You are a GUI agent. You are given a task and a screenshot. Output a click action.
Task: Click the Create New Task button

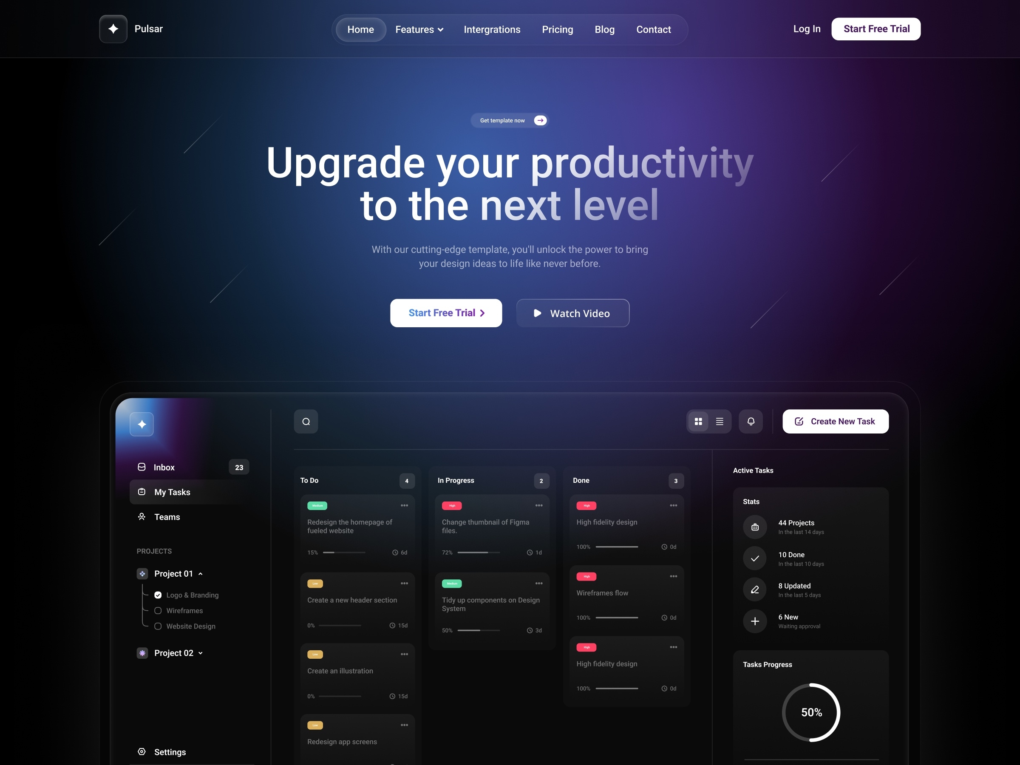coord(835,421)
